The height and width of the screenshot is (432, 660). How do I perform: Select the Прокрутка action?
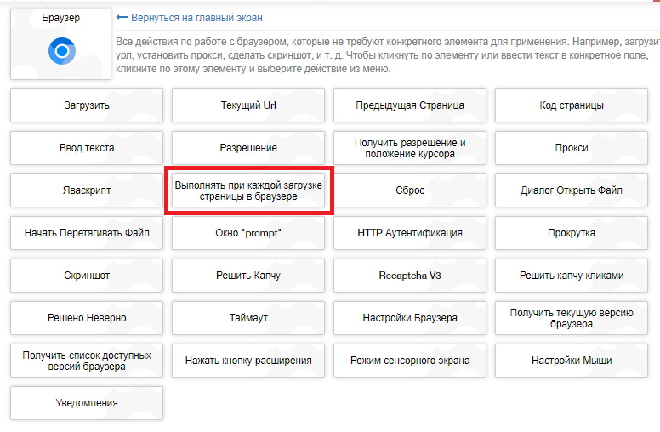click(x=572, y=233)
